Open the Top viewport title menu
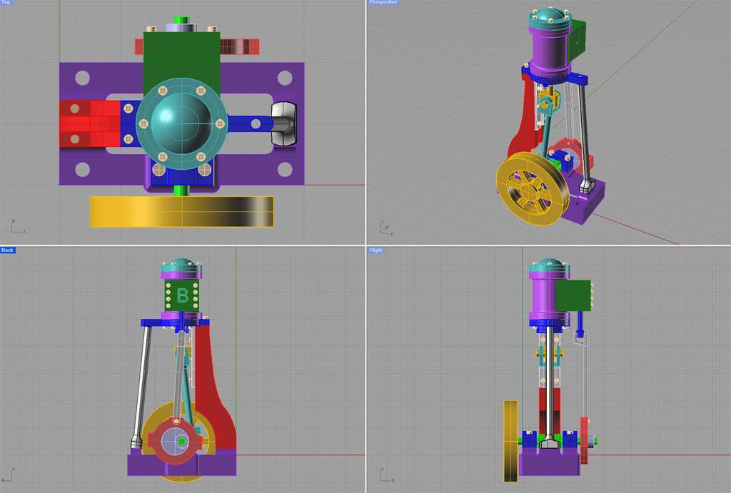This screenshot has width=731, height=493. pos(6,3)
